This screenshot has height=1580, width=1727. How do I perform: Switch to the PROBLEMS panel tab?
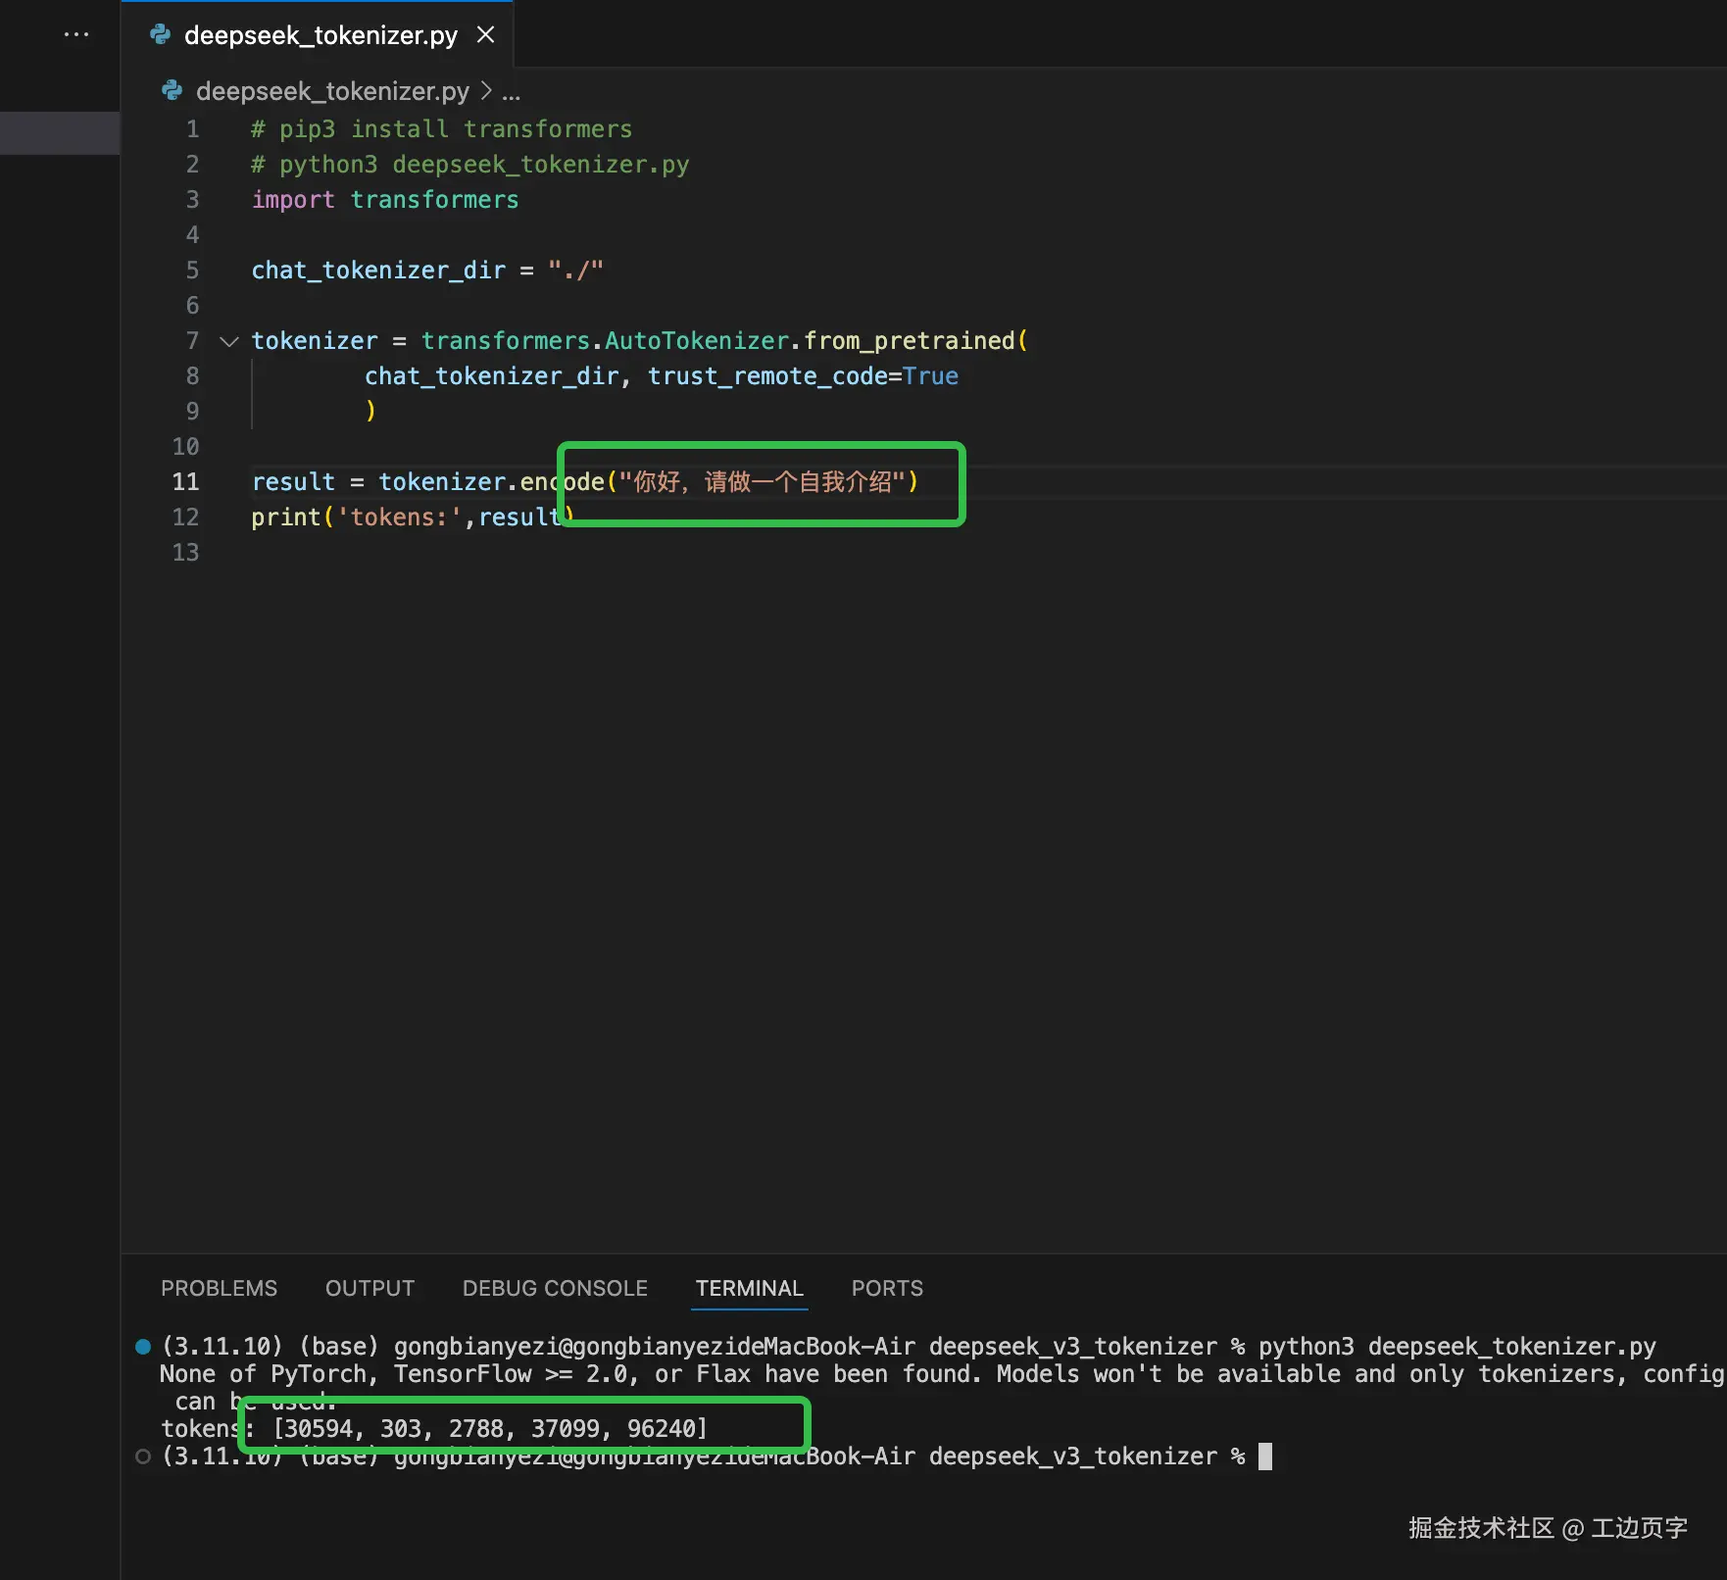click(219, 1288)
